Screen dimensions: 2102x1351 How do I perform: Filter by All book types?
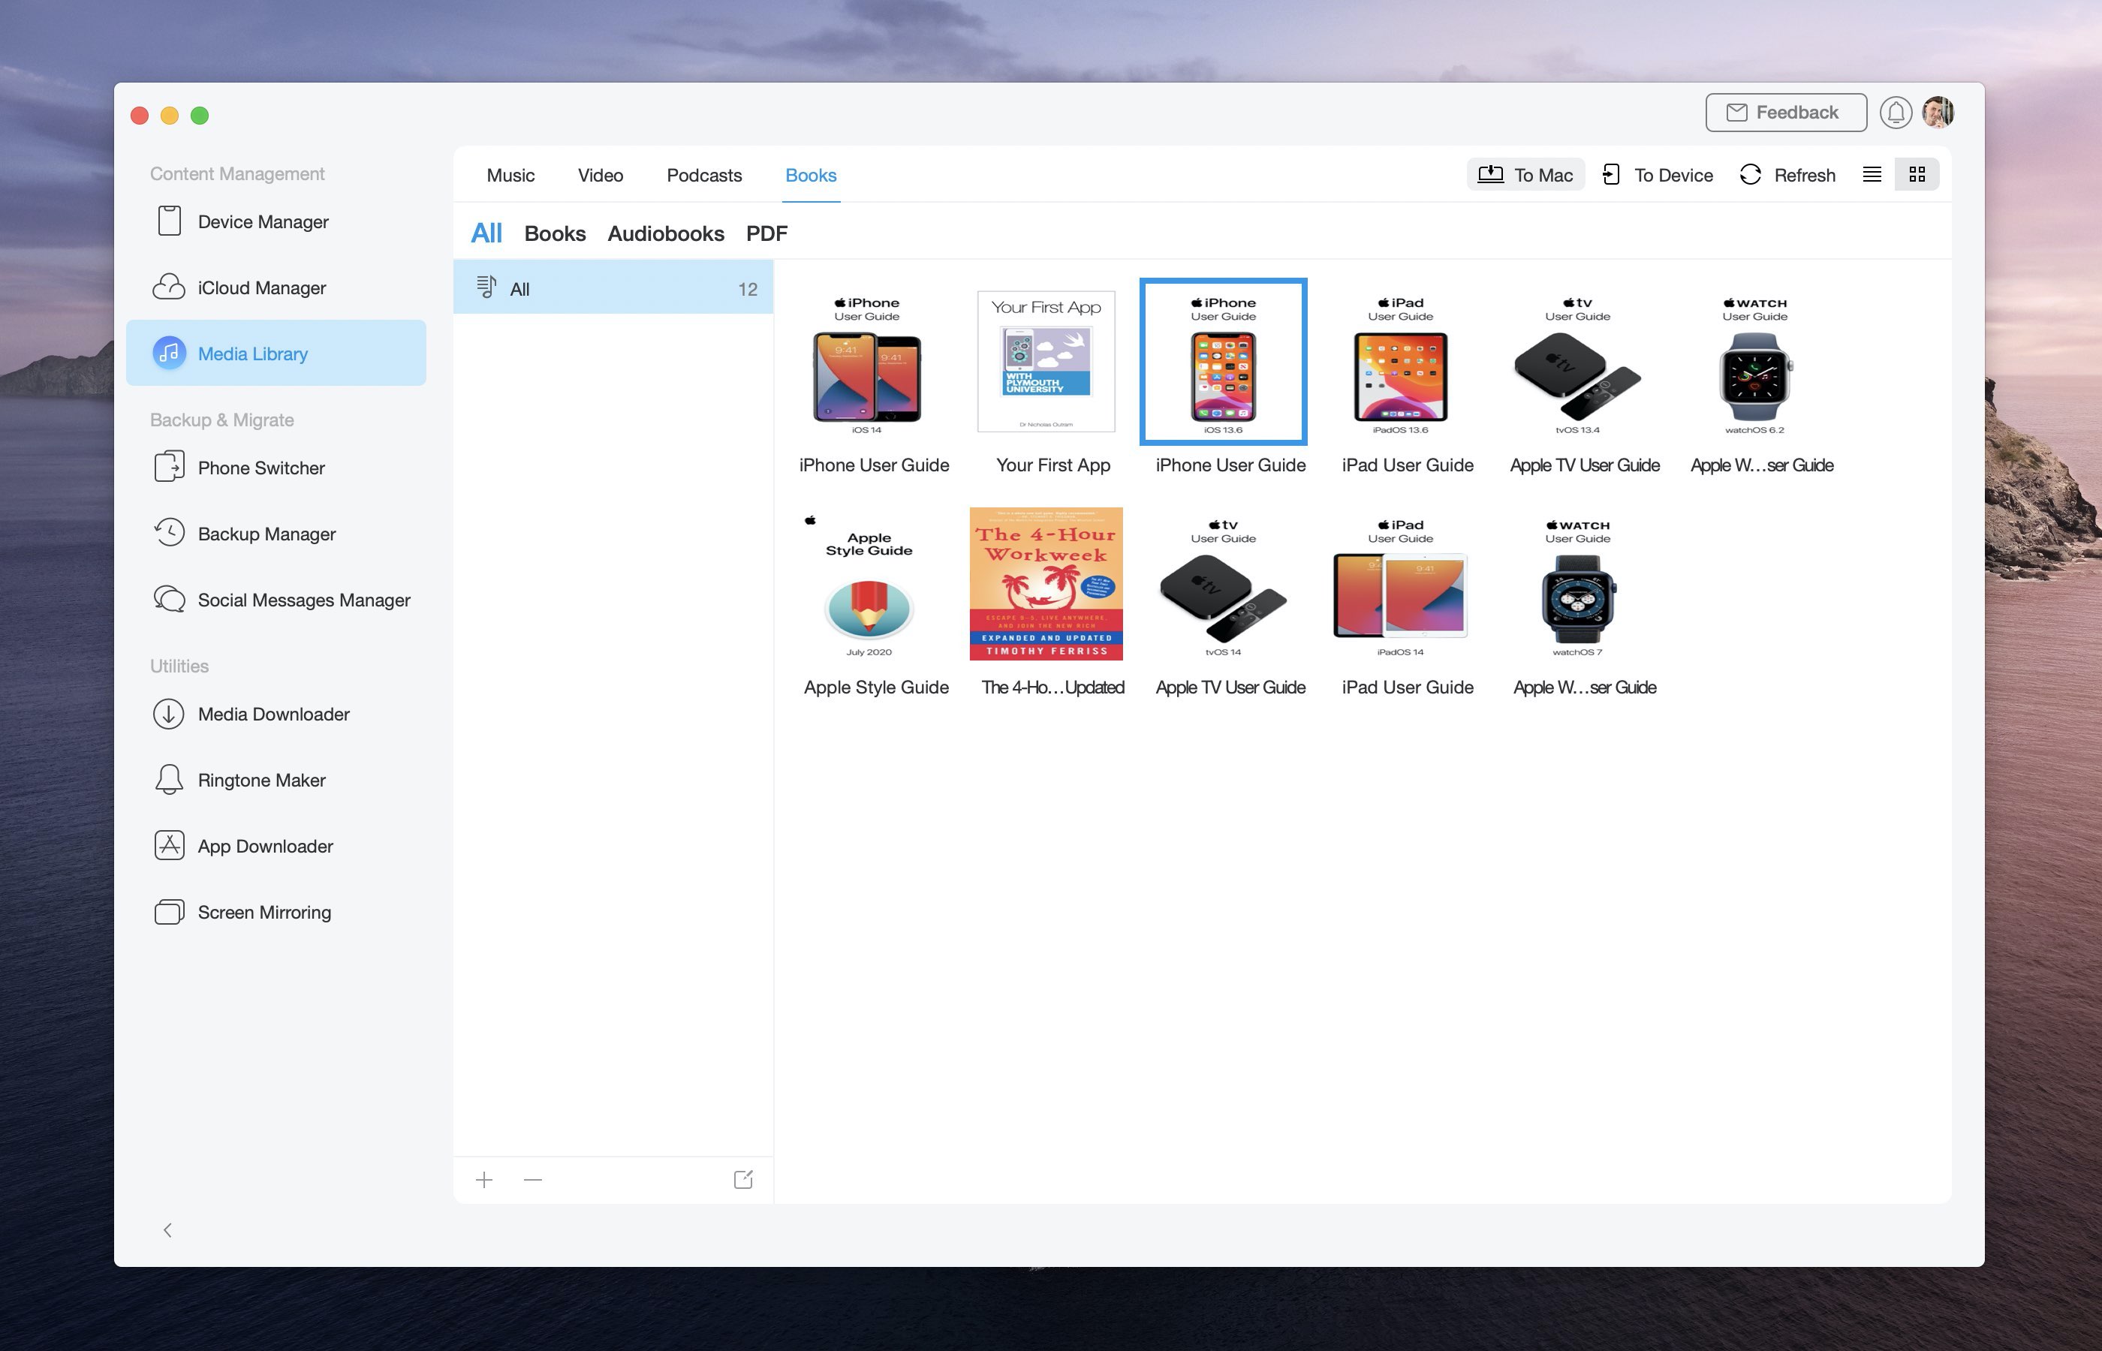pos(486,233)
